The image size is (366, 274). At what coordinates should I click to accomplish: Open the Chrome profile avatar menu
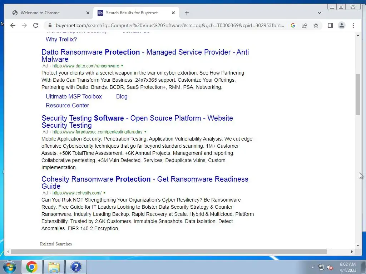[x=341, y=25]
